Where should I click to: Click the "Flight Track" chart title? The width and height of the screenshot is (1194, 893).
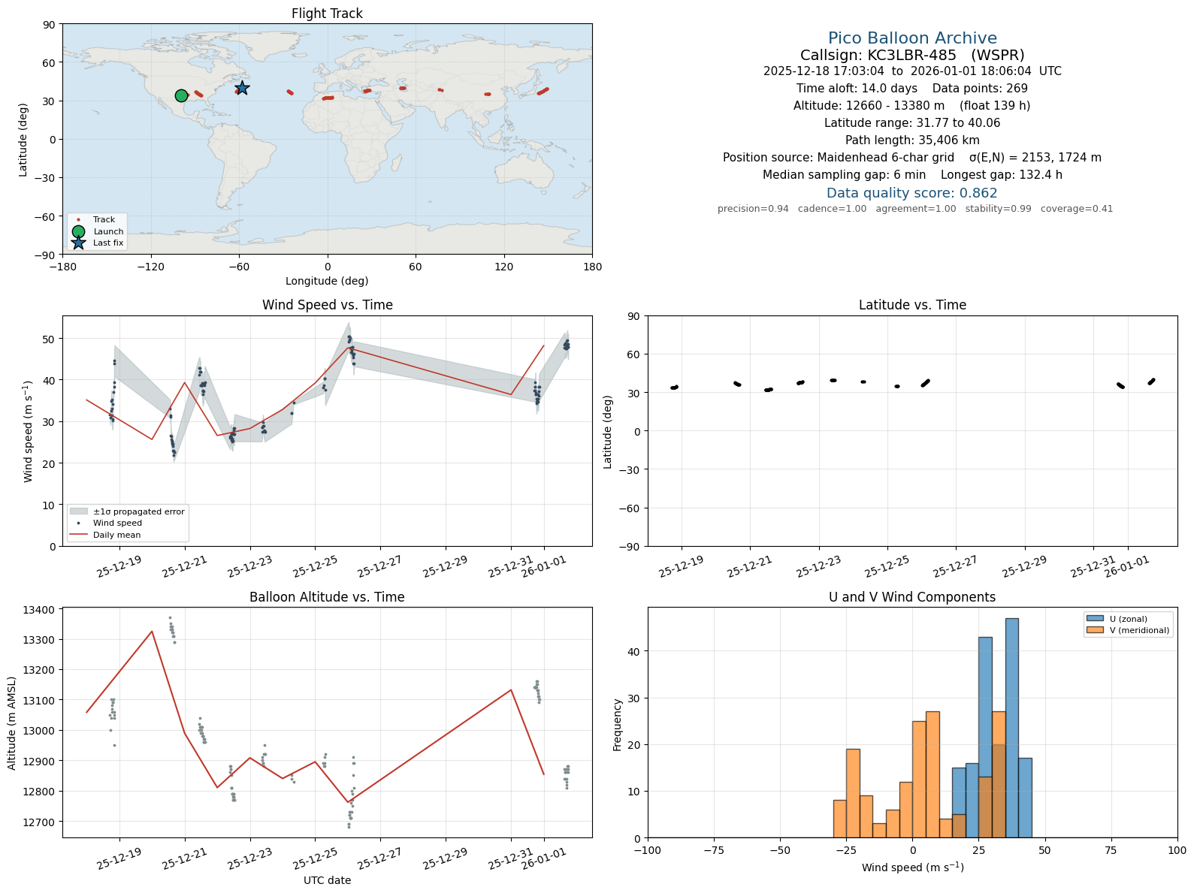pyautogui.click(x=327, y=14)
